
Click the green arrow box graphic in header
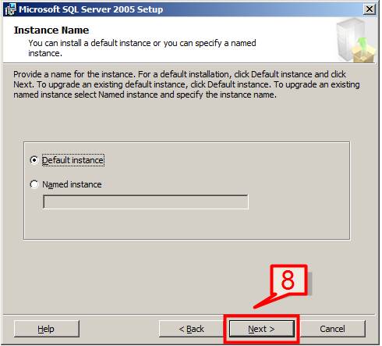coord(364,50)
